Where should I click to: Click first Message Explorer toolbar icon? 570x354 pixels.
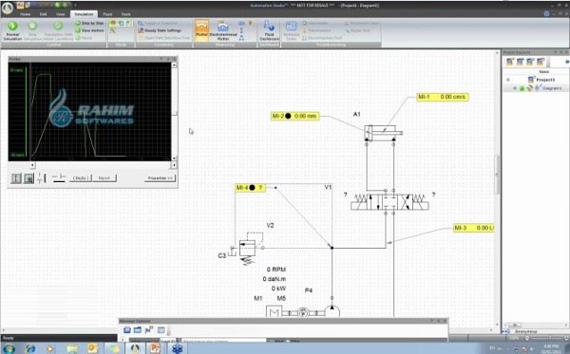(x=127, y=329)
